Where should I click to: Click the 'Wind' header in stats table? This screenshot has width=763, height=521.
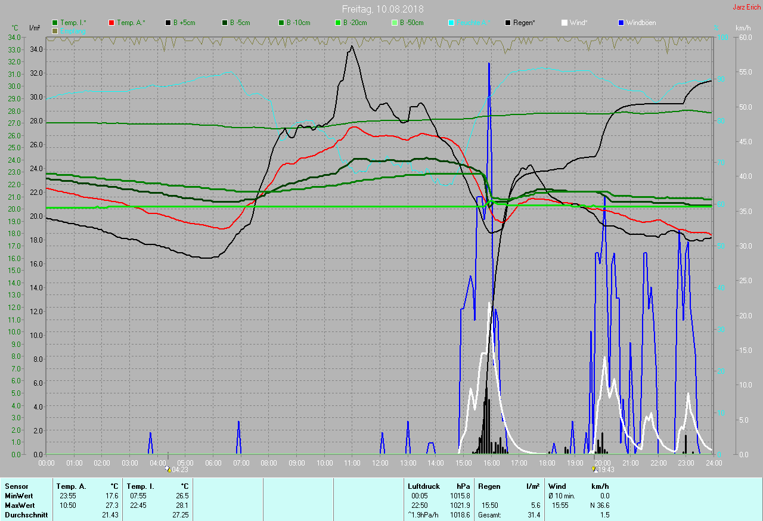point(557,486)
